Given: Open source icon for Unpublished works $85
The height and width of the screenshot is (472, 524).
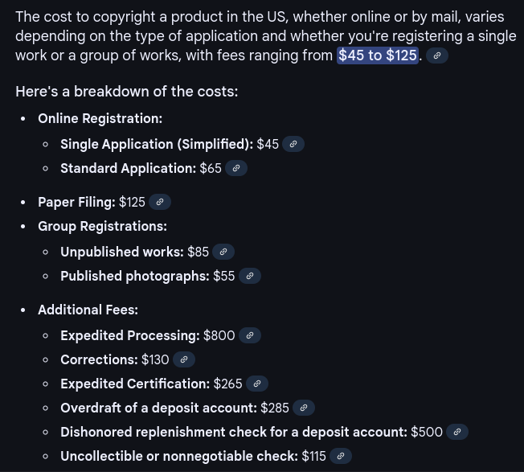Looking at the screenshot, I should pos(223,252).
